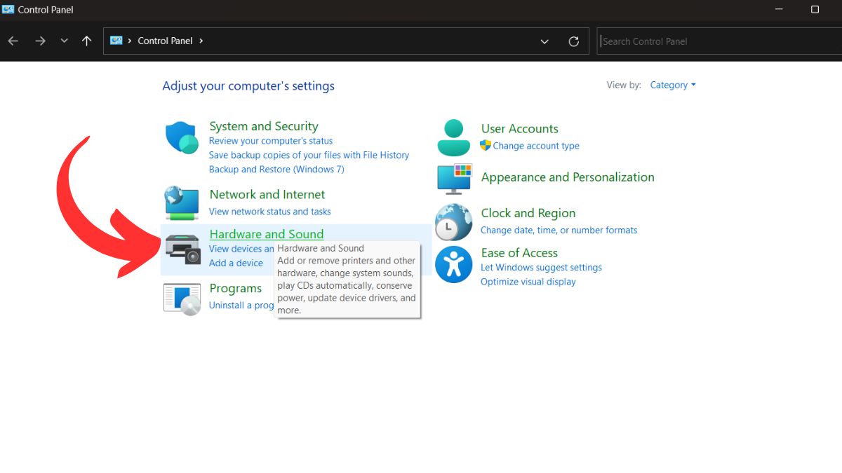Open Backup and Restore (Windows 7)
The width and height of the screenshot is (842, 473).
[276, 170]
